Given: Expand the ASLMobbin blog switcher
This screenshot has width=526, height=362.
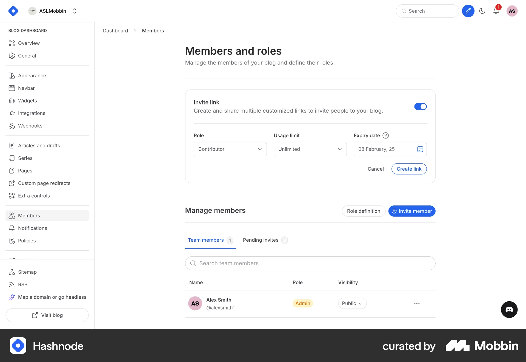Looking at the screenshot, I should pyautogui.click(x=75, y=11).
